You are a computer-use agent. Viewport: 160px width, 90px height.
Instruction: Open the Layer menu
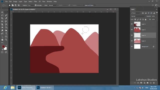[20, 1]
